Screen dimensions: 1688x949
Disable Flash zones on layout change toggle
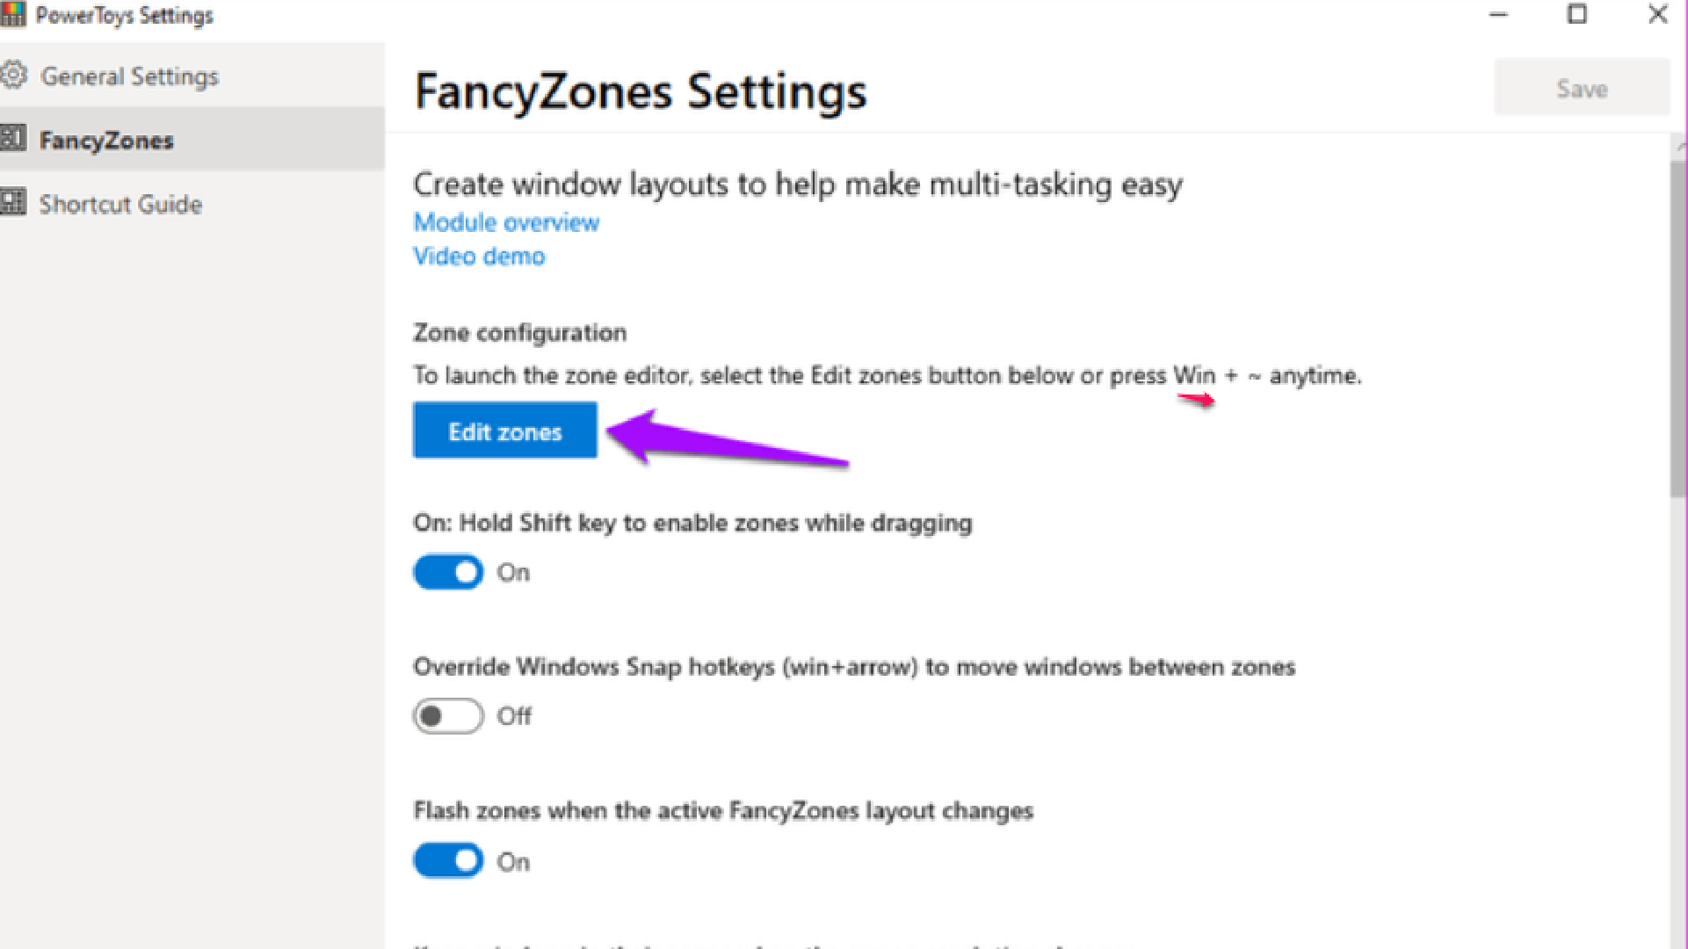[448, 860]
